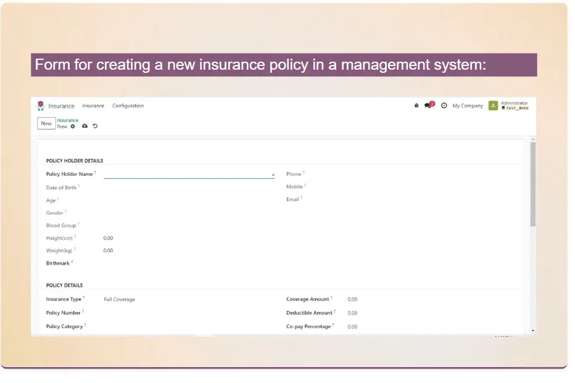575x383 pixels.
Task: Follow the Insurance breadcrumb link
Action: tap(68, 120)
